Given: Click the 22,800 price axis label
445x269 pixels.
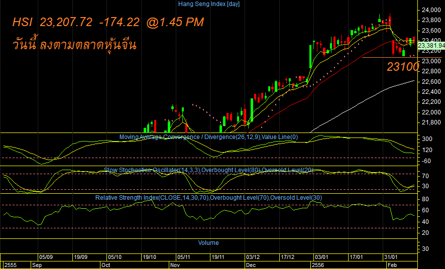Looking at the screenshot, I should [x=431, y=71].
